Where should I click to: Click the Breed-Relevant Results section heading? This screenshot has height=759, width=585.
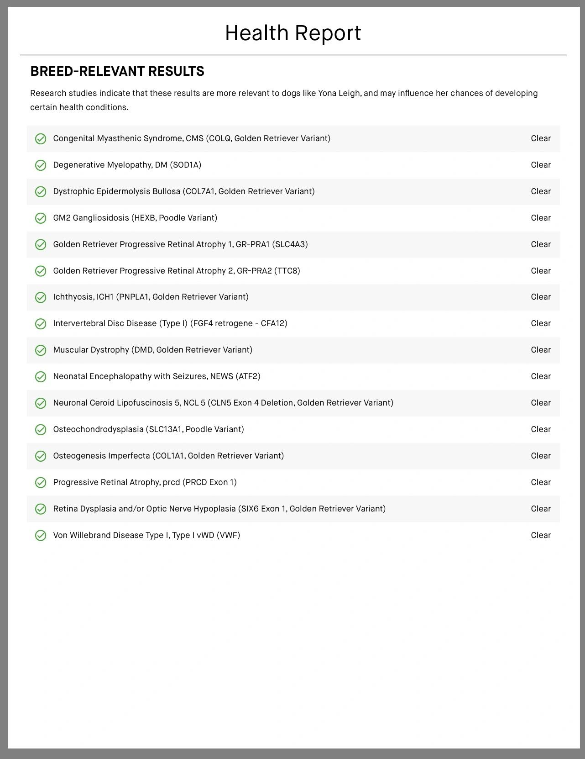click(x=117, y=71)
